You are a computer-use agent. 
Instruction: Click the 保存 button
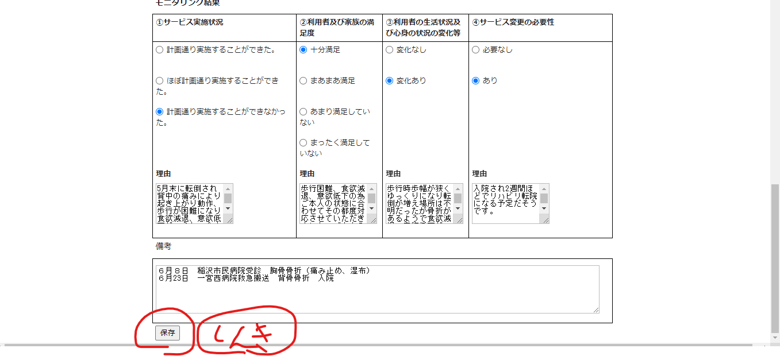point(167,333)
